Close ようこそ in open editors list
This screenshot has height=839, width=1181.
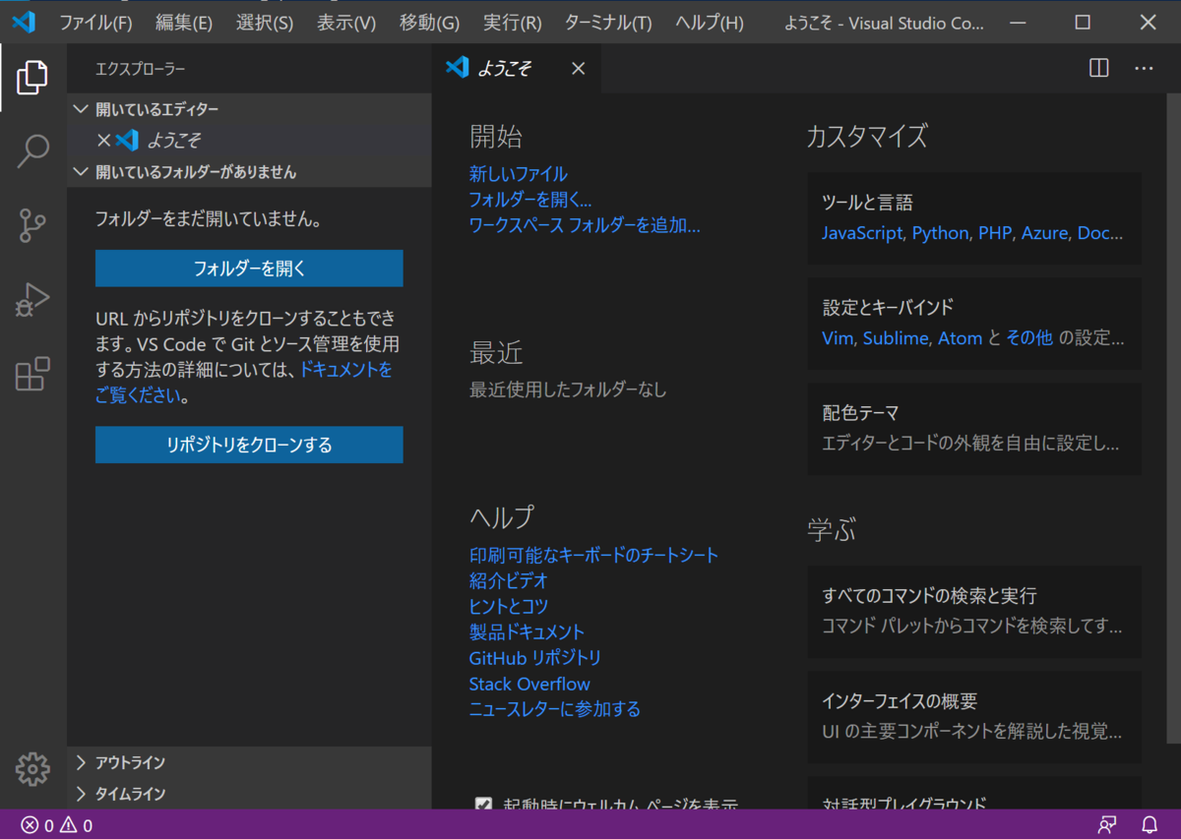[x=103, y=141]
